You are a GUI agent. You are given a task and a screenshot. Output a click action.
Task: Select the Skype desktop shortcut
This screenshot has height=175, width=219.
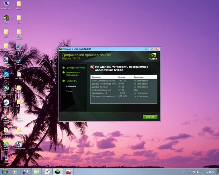click(x=6, y=75)
